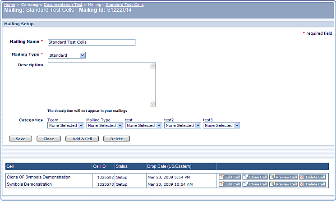Image resolution: width=336 pixels, height=201 pixels.
Task: Edit the Clone OF Symbols Demonstration cell
Action: click(230, 177)
